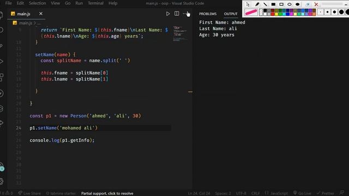This screenshot has width=349, height=196.
Task: Open the Selection menu
Action: coord(38,3)
